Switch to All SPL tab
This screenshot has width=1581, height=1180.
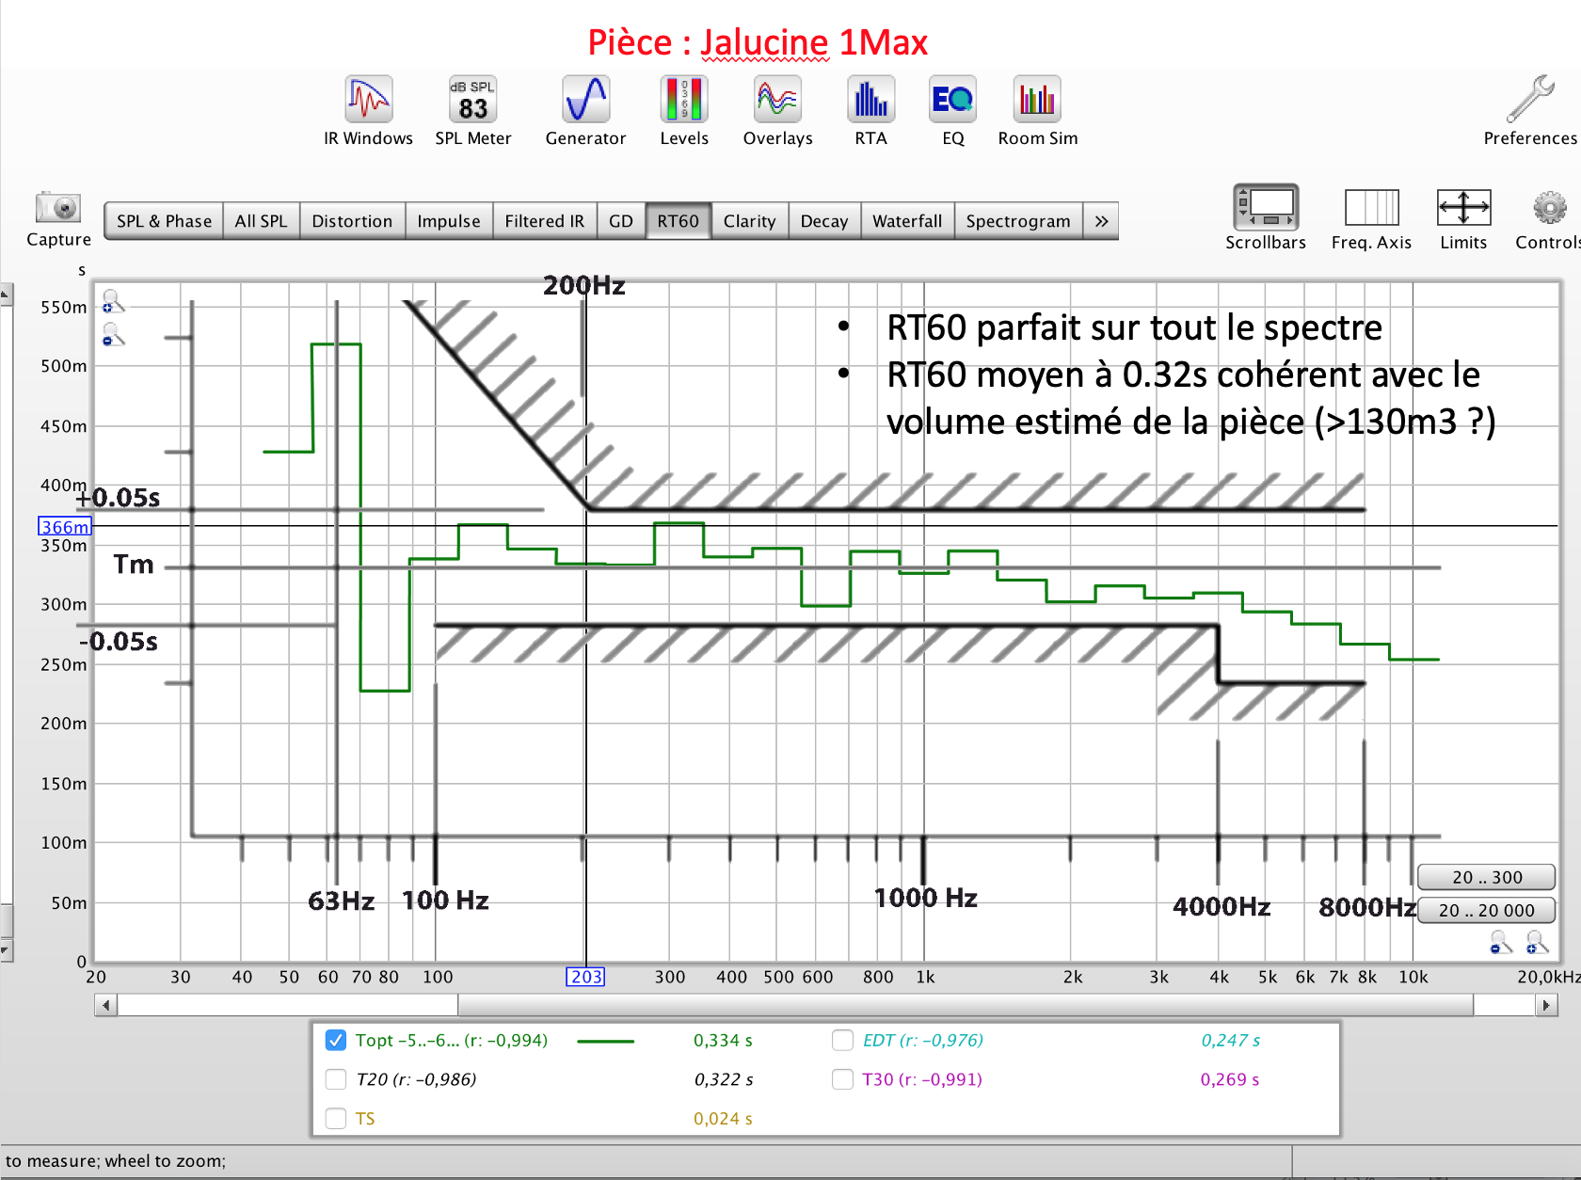click(x=261, y=221)
